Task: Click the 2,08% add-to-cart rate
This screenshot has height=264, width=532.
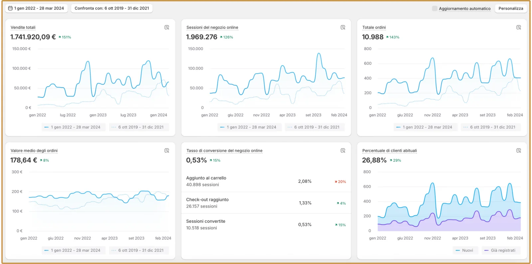Action: pyautogui.click(x=305, y=181)
